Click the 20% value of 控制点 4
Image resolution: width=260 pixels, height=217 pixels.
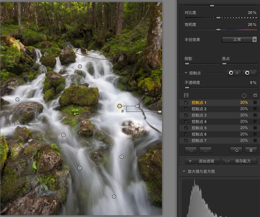pos(244,121)
